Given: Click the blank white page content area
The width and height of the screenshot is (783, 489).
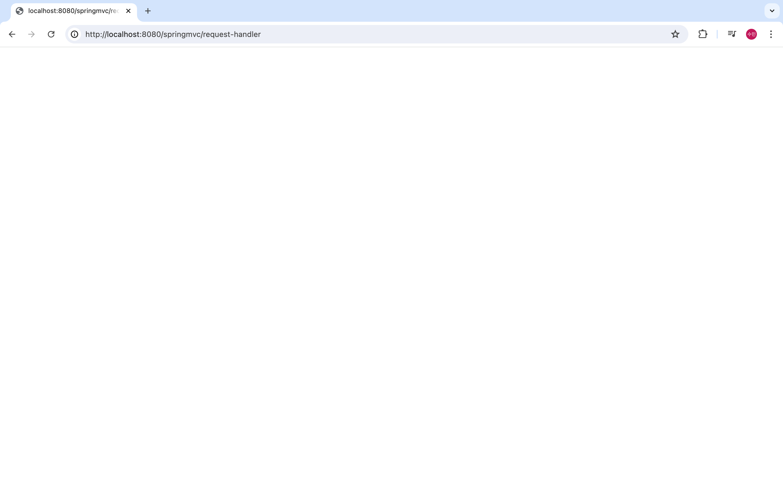Looking at the screenshot, I should pyautogui.click(x=391, y=259).
